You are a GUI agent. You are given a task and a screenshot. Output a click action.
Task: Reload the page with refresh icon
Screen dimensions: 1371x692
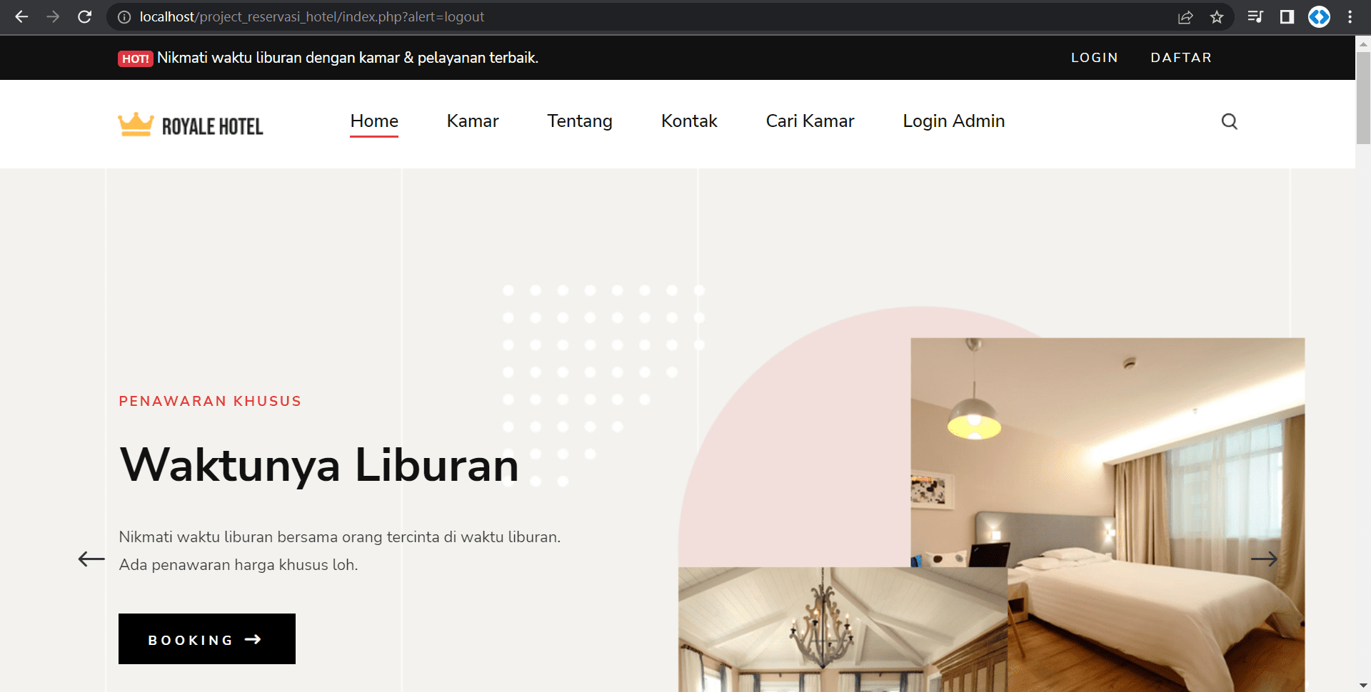tap(84, 16)
